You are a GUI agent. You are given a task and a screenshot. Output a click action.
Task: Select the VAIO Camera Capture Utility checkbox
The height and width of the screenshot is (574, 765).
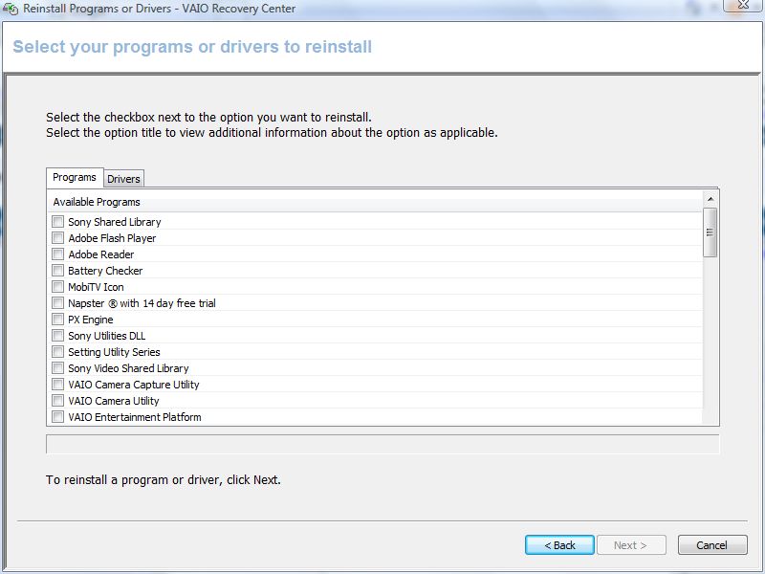tap(57, 385)
